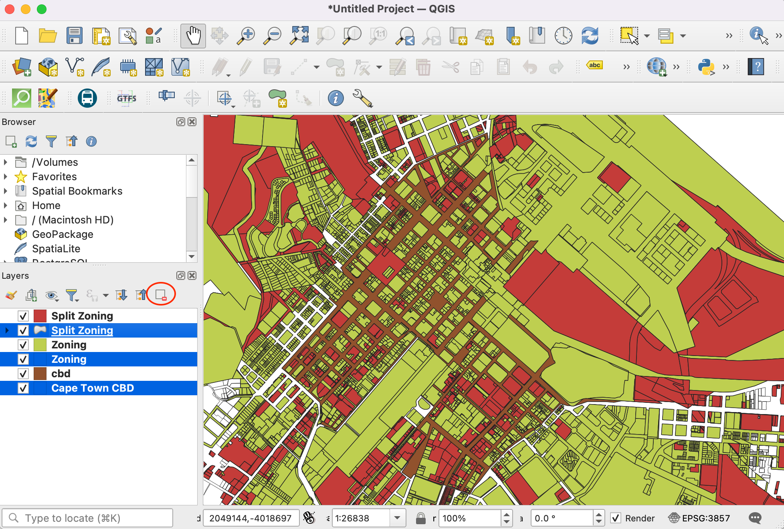This screenshot has width=784, height=529.
Task: Expand the highlighted Split Zoning layer group
Action: pyautogui.click(x=7, y=330)
